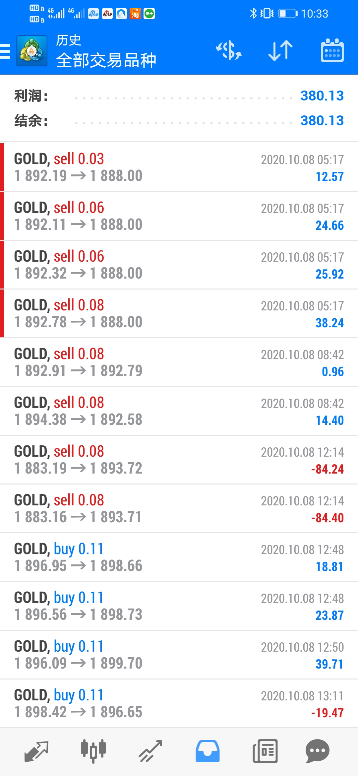Tap the 结余 balance total row
This screenshot has height=776, width=358.
pyautogui.click(x=179, y=121)
